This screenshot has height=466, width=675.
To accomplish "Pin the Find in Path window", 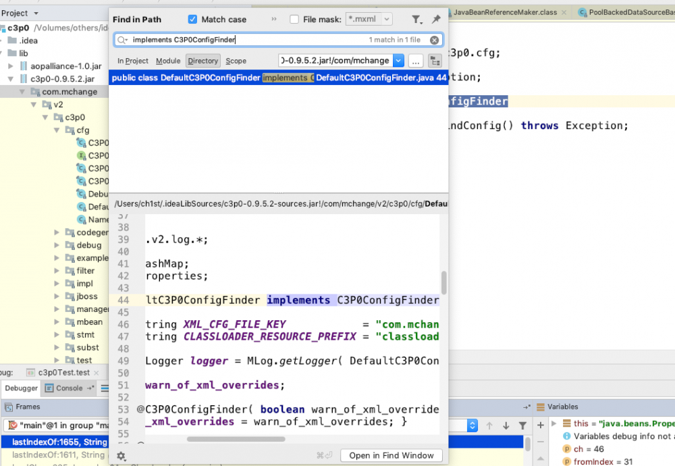I will (436, 20).
